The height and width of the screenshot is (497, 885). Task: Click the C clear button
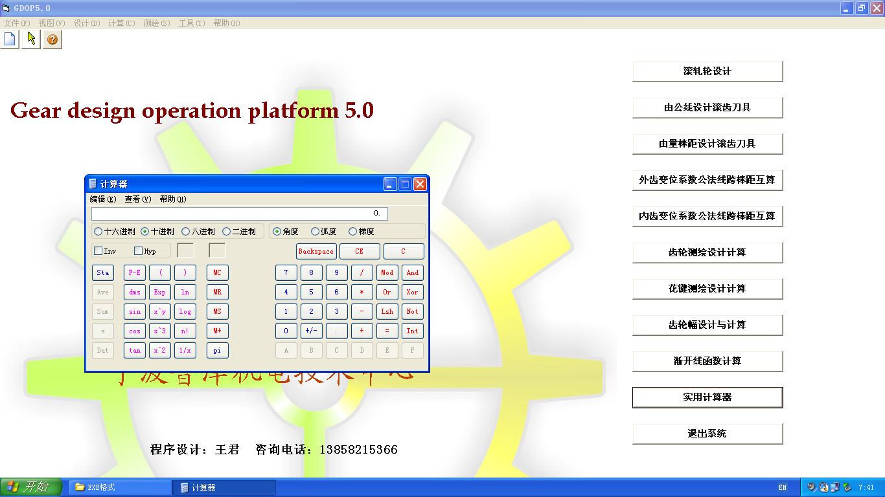click(404, 251)
